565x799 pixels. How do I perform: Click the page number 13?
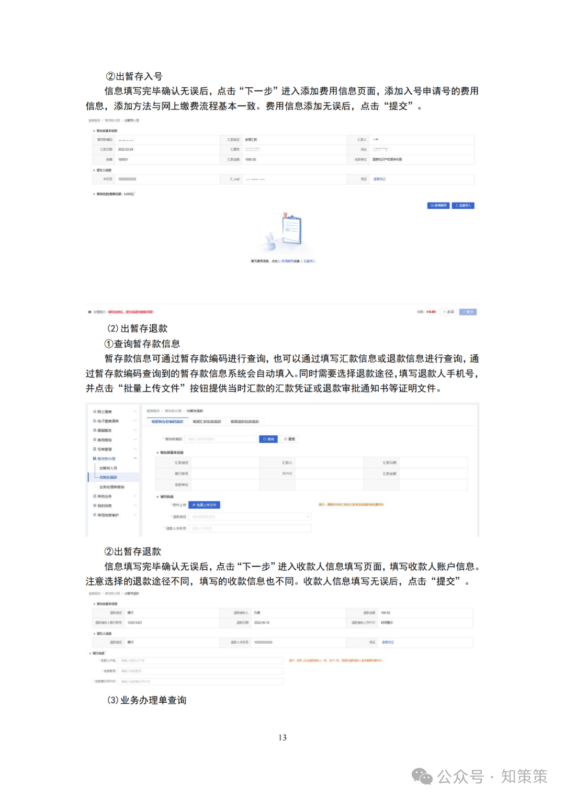[x=282, y=738]
